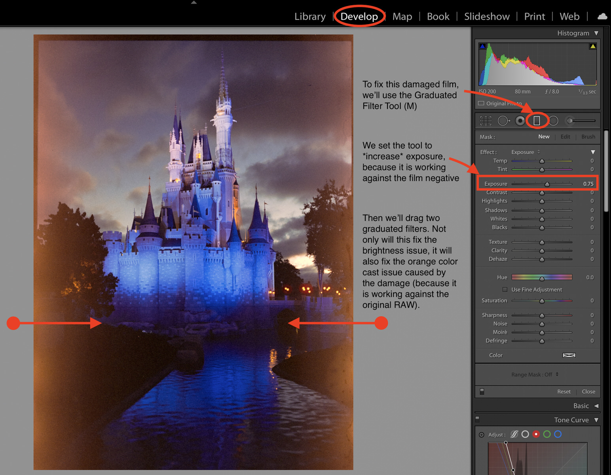The image size is (611, 475).
Task: Click the Highlights slider handle
Action: point(542,201)
